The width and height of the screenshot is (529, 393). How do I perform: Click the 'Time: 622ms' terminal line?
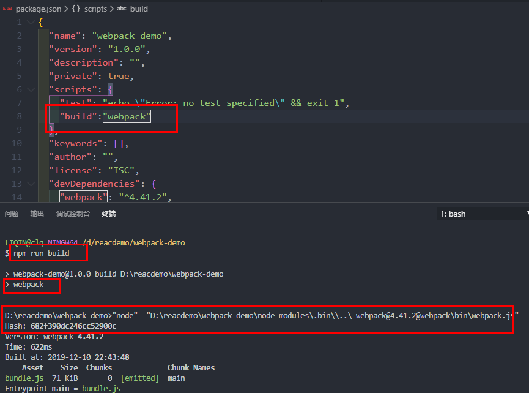click(x=29, y=347)
